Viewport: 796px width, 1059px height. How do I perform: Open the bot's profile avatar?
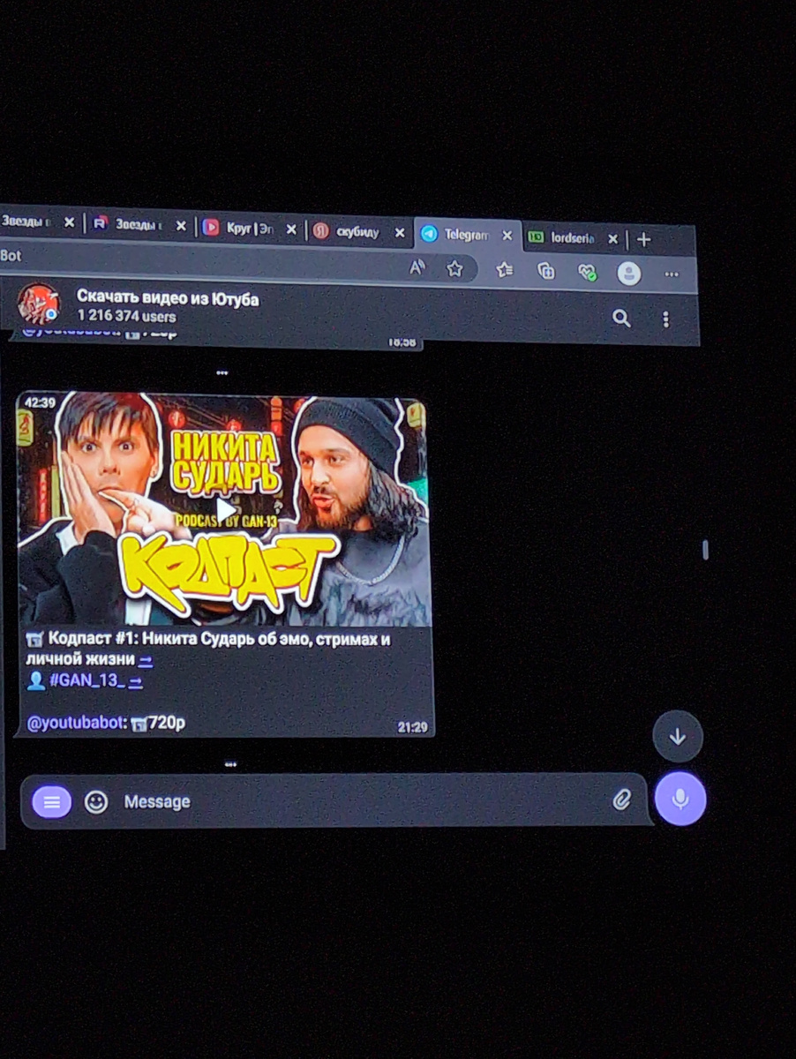(x=39, y=305)
